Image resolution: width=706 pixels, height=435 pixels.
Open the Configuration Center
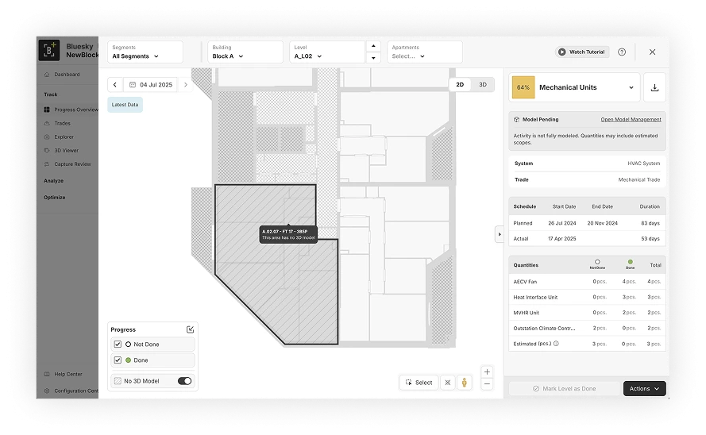71,391
